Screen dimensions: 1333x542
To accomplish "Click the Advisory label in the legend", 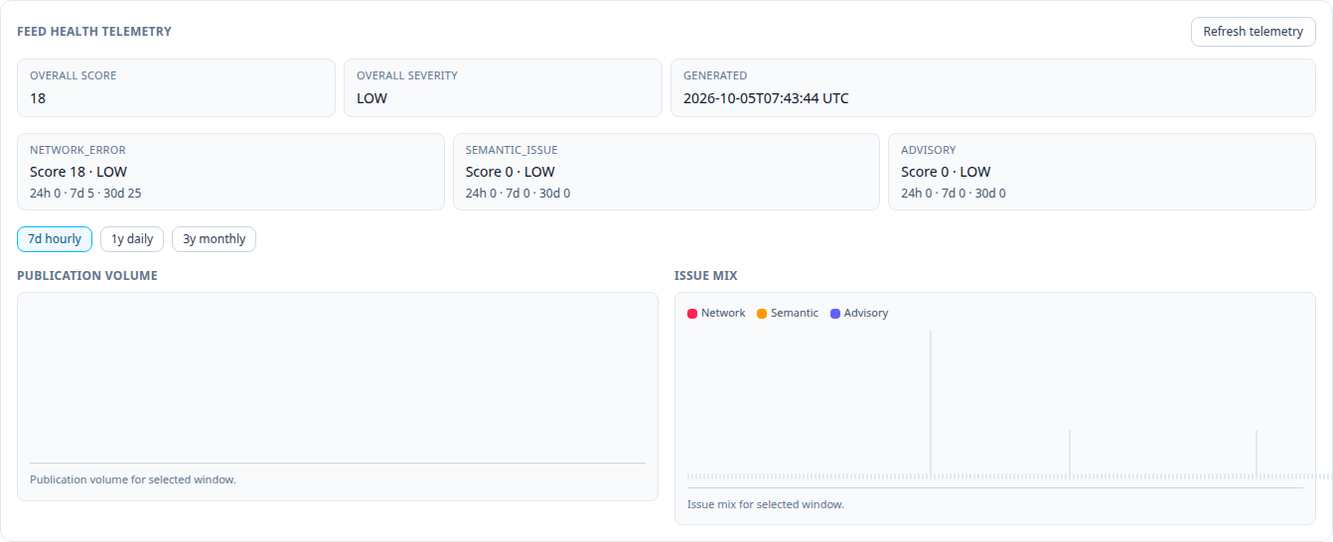I will click(x=866, y=314).
